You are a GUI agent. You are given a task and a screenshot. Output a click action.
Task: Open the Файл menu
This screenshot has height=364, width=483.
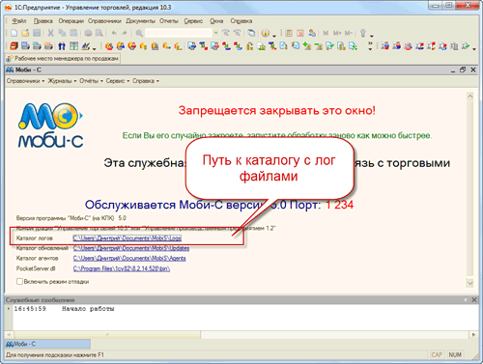coord(19,21)
